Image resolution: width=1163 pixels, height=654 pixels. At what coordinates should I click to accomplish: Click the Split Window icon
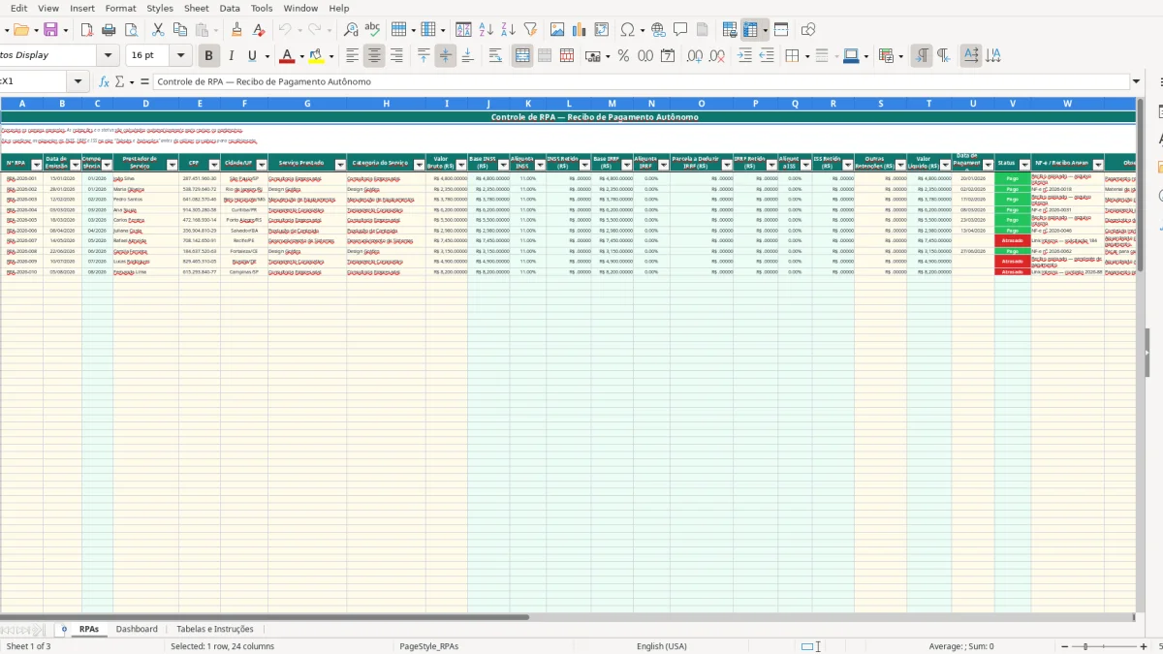pyautogui.click(x=781, y=30)
